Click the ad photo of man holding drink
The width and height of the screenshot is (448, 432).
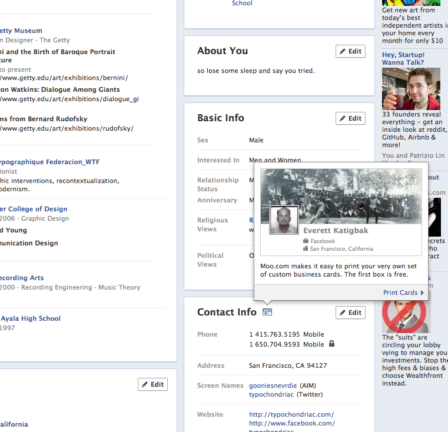(x=411, y=89)
